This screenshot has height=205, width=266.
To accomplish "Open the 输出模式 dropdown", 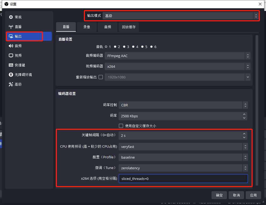I will [x=181, y=16].
